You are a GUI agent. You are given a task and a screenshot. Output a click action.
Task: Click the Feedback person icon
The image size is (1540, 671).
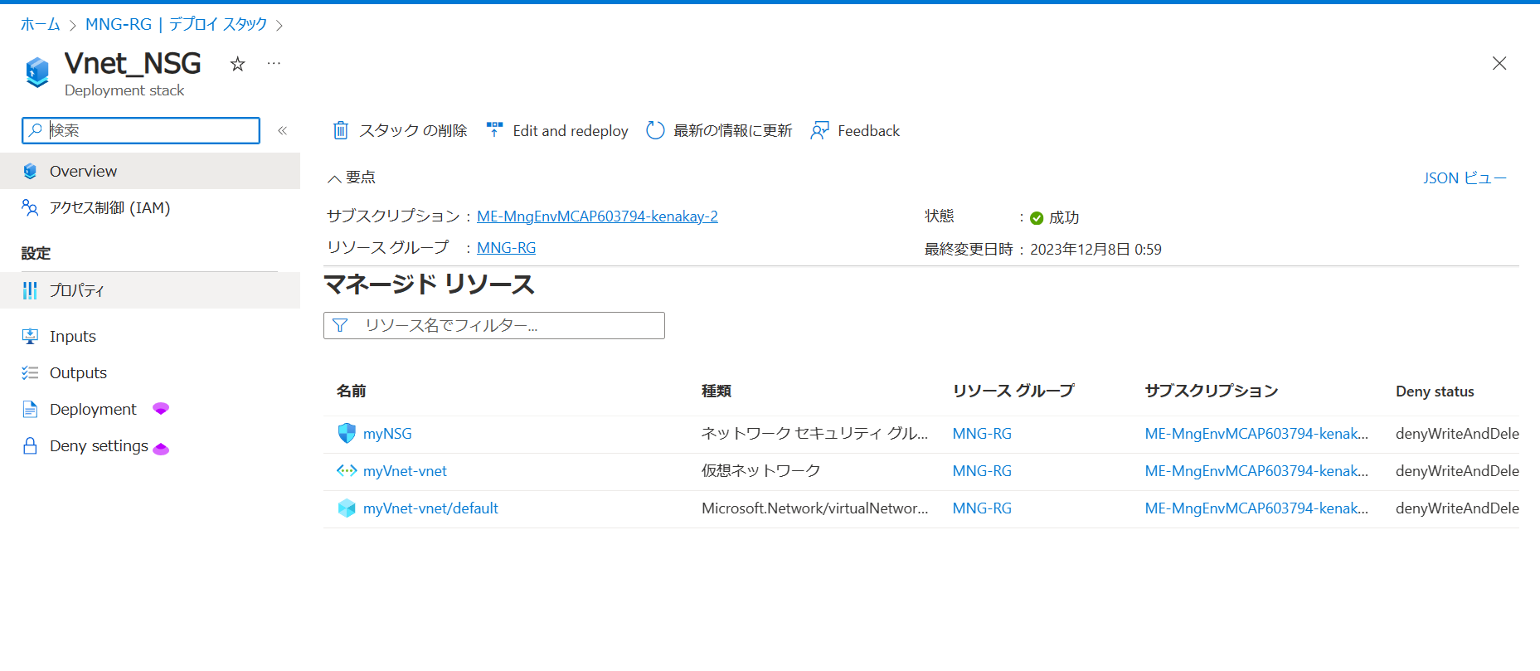coord(819,130)
